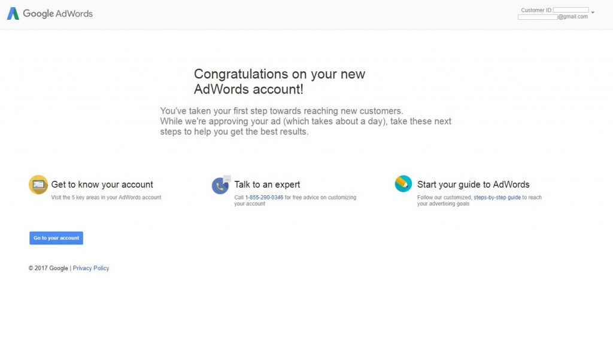Click the Congratulations on your new AdWords account heading
Viewport: 613px width, 342px height.
tap(280, 81)
